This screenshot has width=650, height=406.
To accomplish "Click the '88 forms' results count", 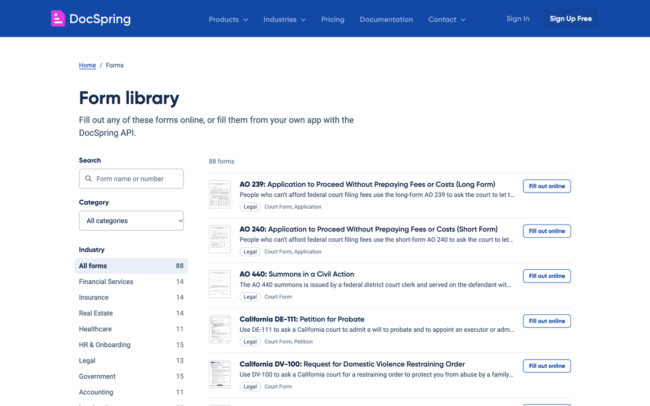I will pos(221,161).
